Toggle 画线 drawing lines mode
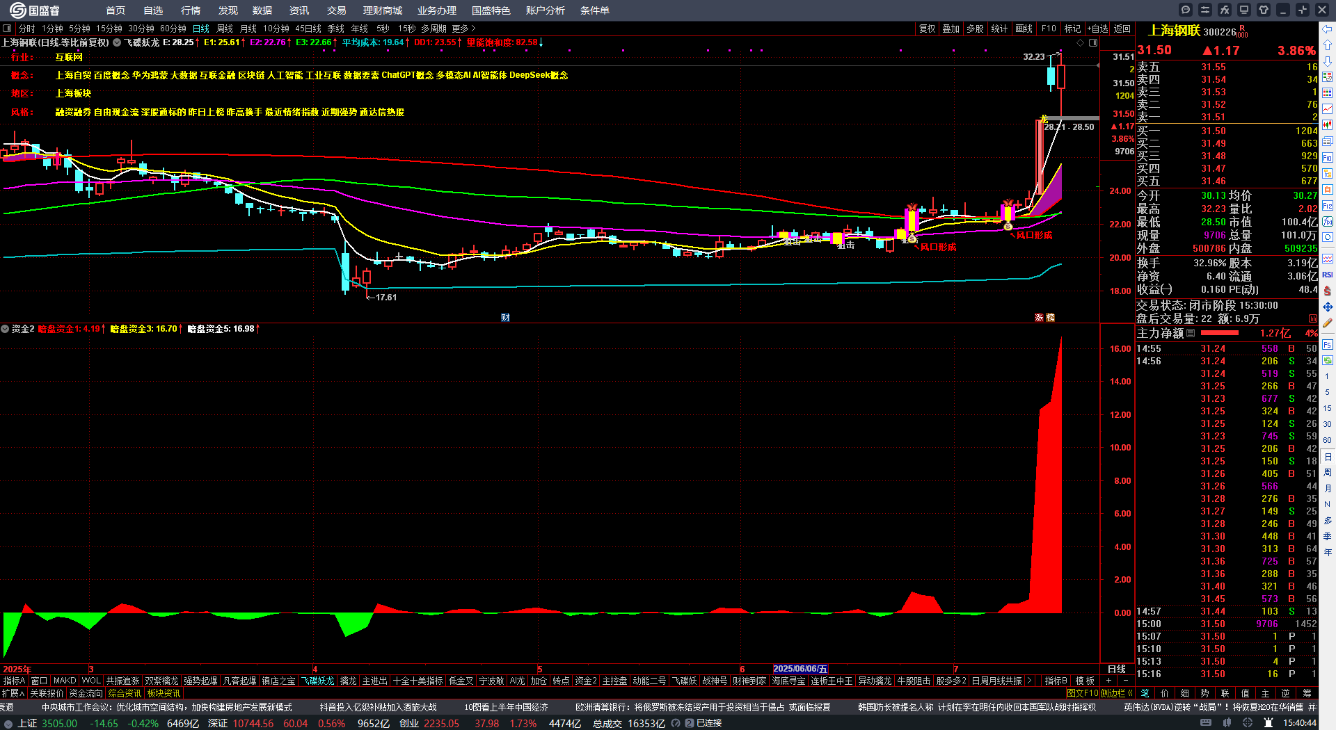 point(1024,29)
